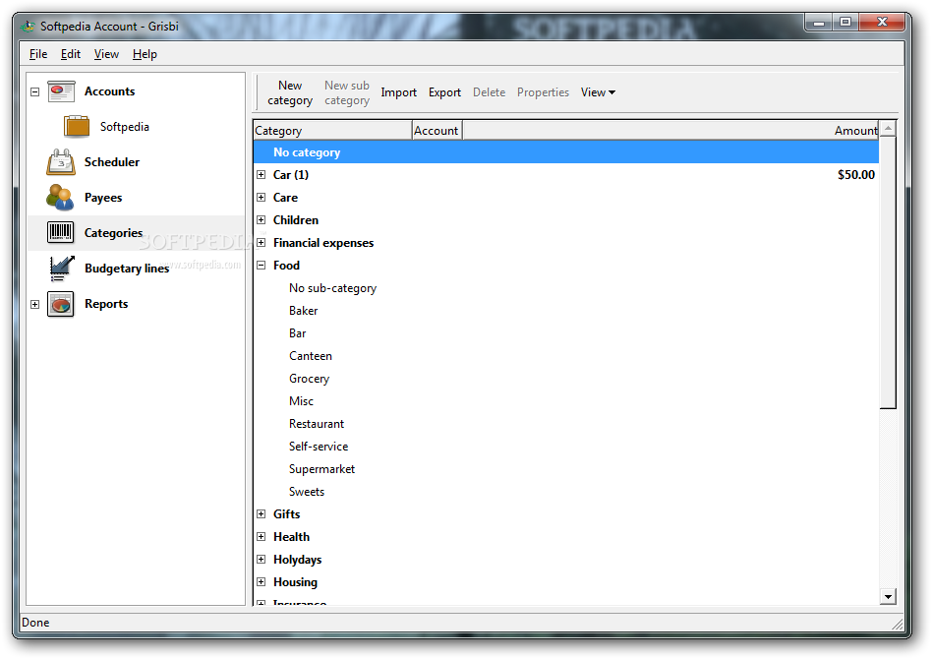
Task: Click the Import toolbar button
Action: click(399, 92)
